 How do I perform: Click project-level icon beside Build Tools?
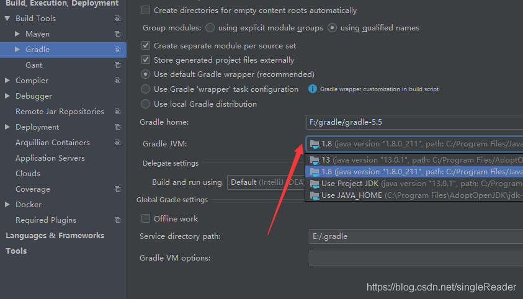[x=117, y=19]
